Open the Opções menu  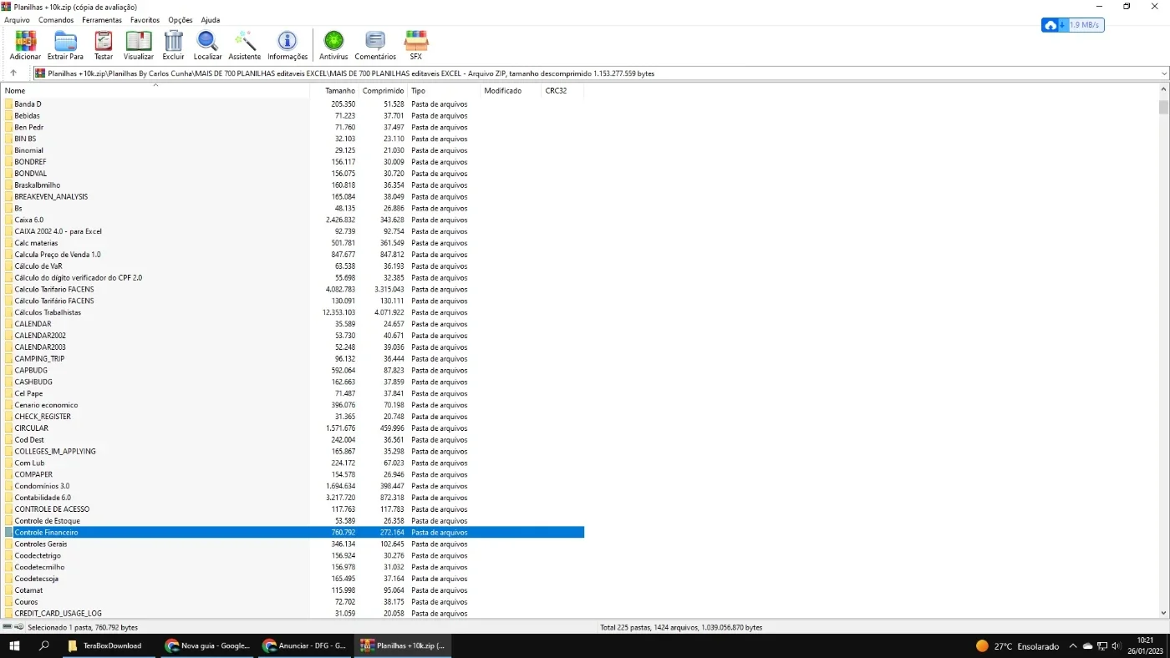point(181,20)
